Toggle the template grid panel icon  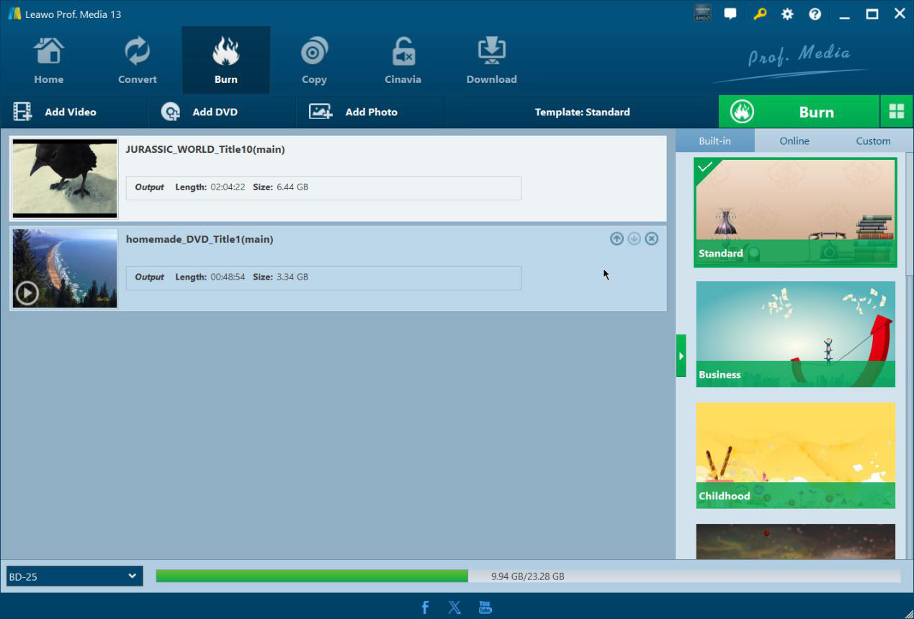click(897, 112)
